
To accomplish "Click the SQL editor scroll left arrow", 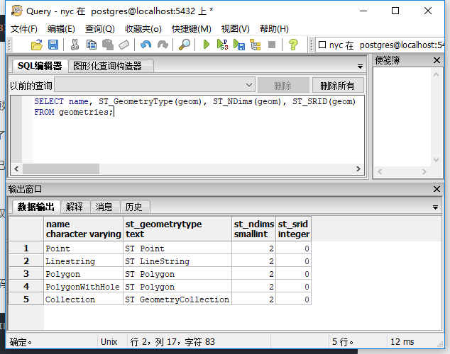I will point(16,169).
